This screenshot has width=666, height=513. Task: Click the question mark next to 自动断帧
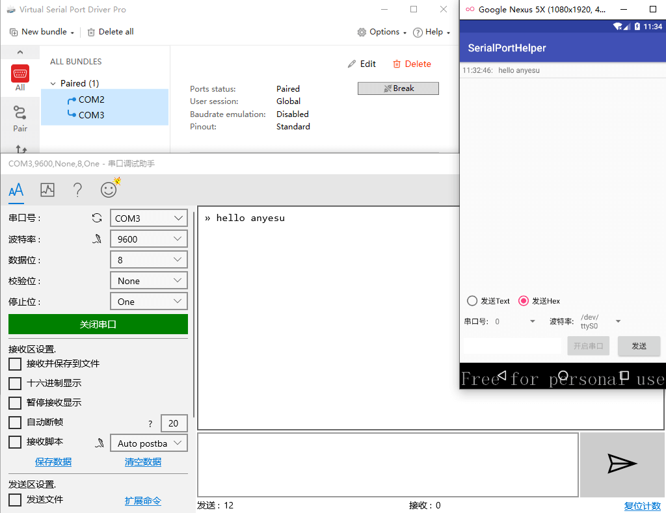click(150, 423)
